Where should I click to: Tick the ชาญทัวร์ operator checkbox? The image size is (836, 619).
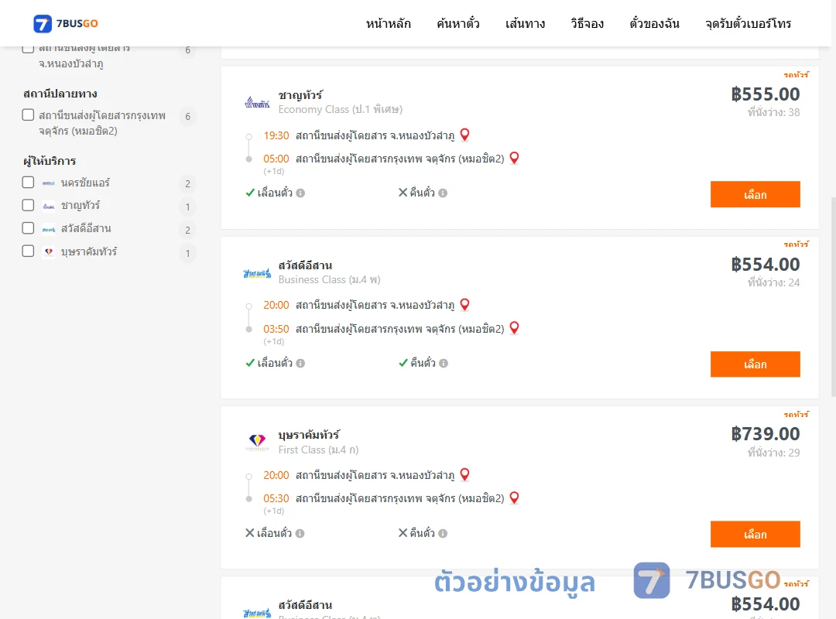click(29, 205)
